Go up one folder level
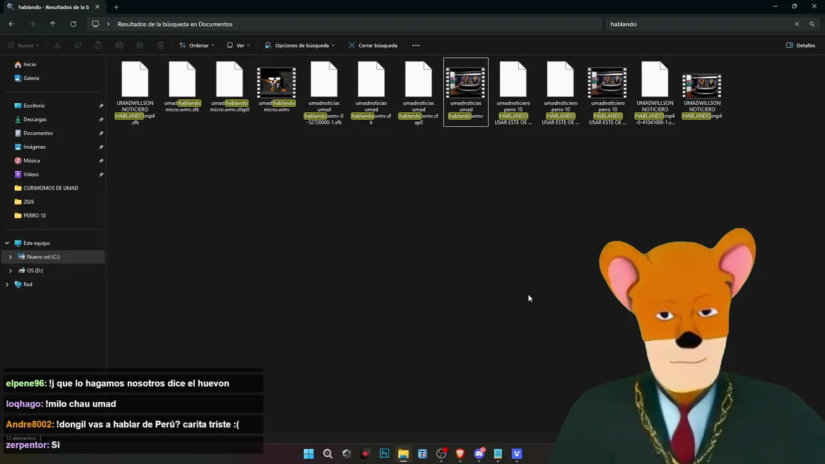 coord(53,24)
